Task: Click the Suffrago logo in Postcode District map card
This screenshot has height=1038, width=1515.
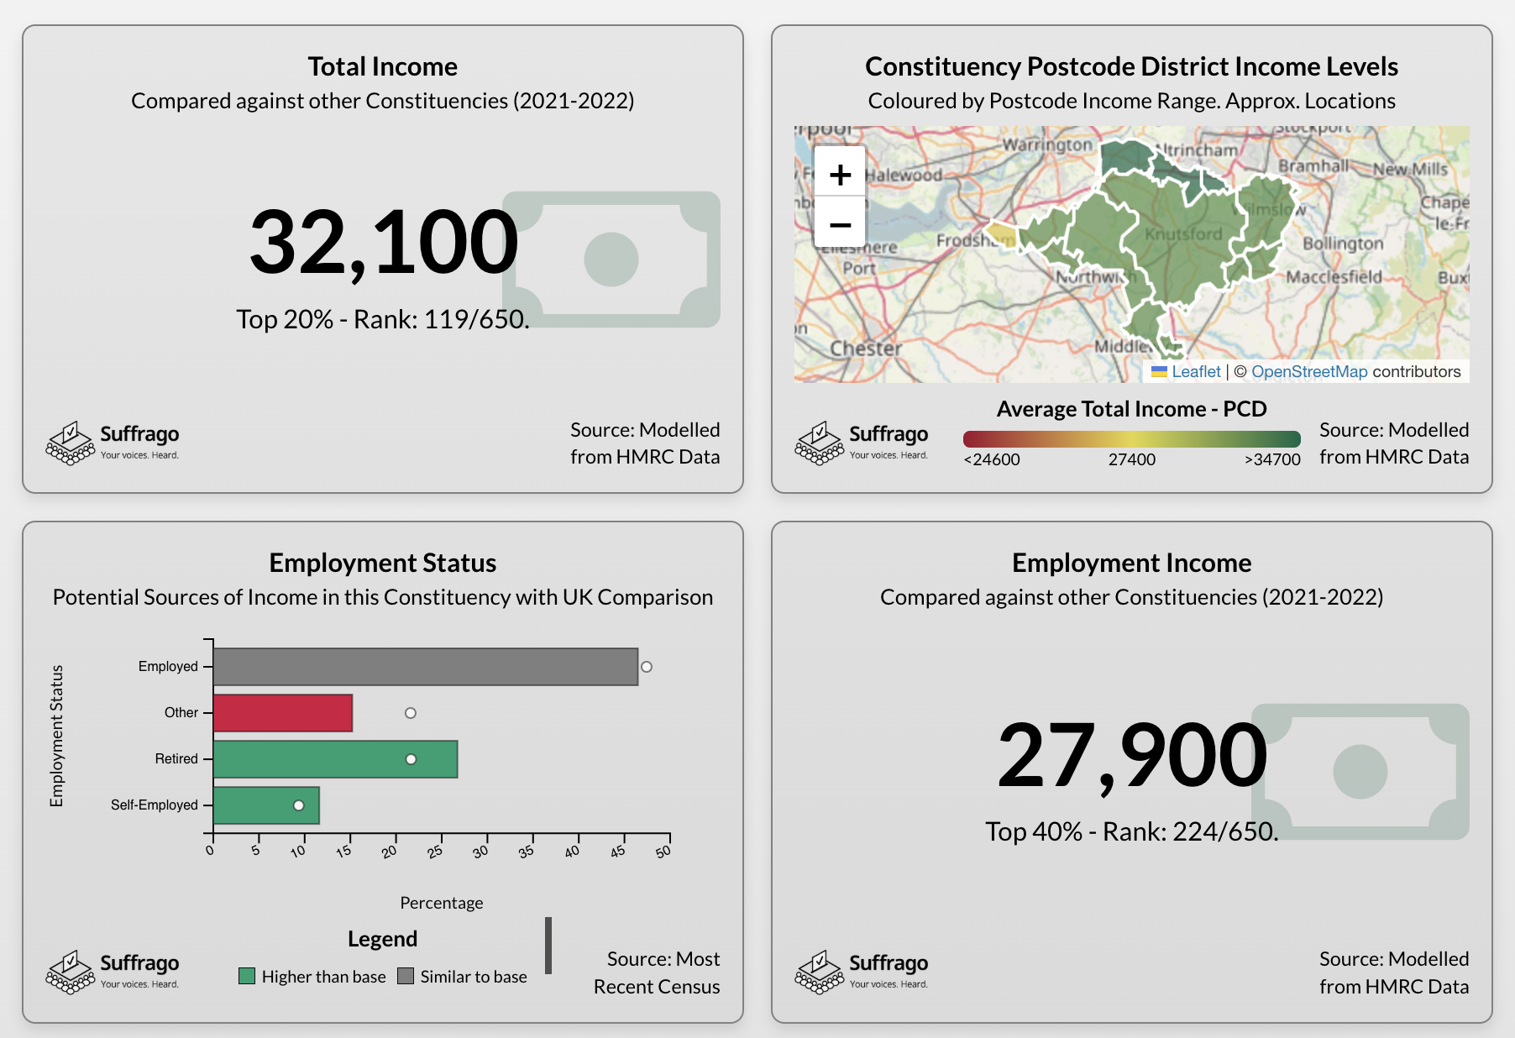Action: click(x=862, y=443)
